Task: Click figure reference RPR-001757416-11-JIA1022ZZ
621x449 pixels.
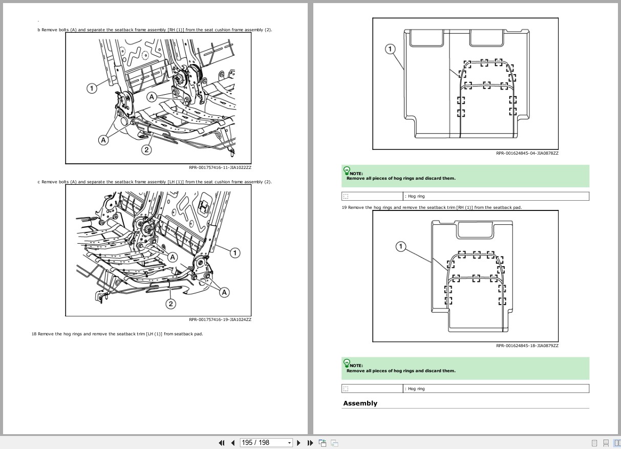Action: click(x=220, y=167)
